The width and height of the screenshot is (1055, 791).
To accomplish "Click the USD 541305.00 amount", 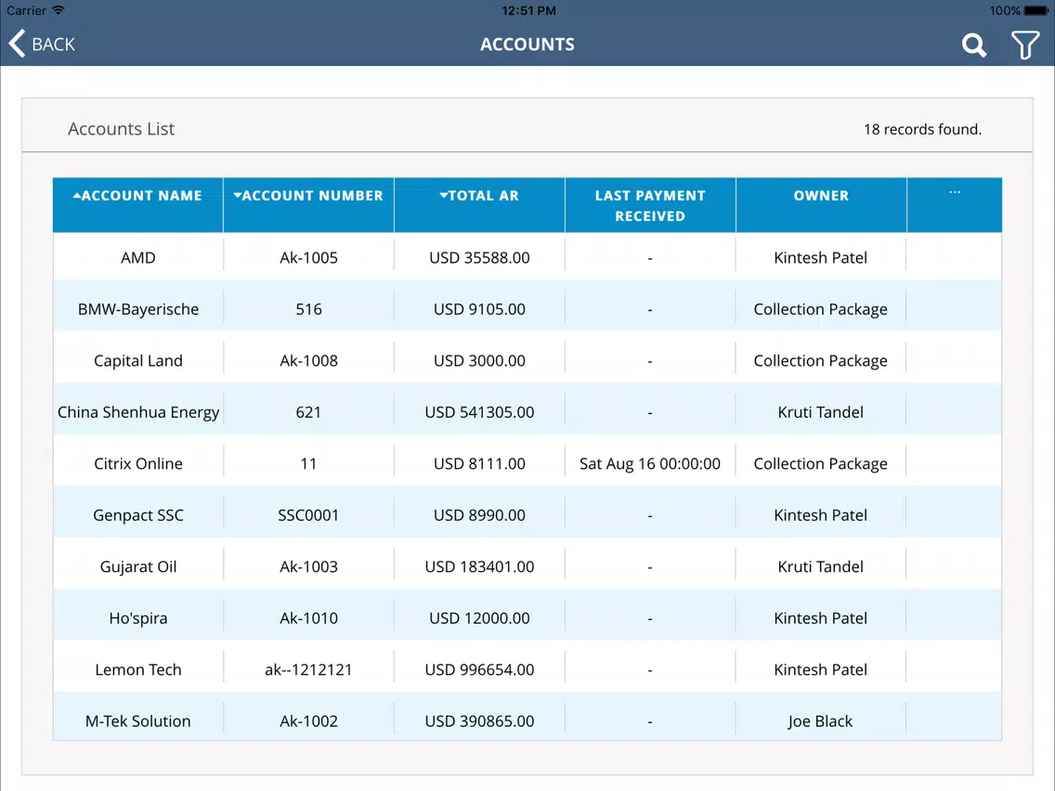I will [x=480, y=412].
